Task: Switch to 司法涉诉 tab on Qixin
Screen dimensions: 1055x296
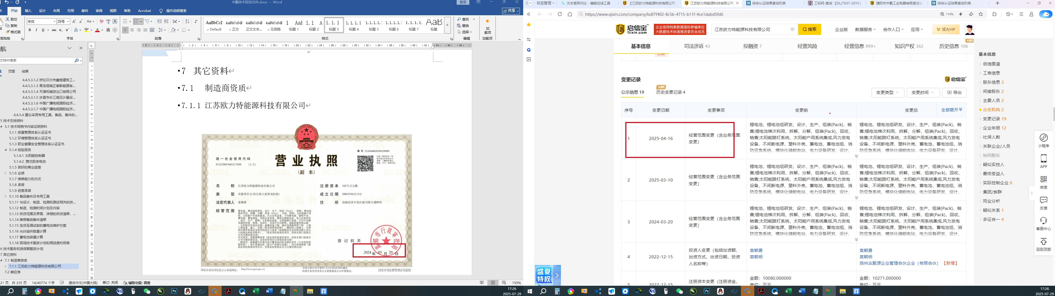Action: click(697, 46)
